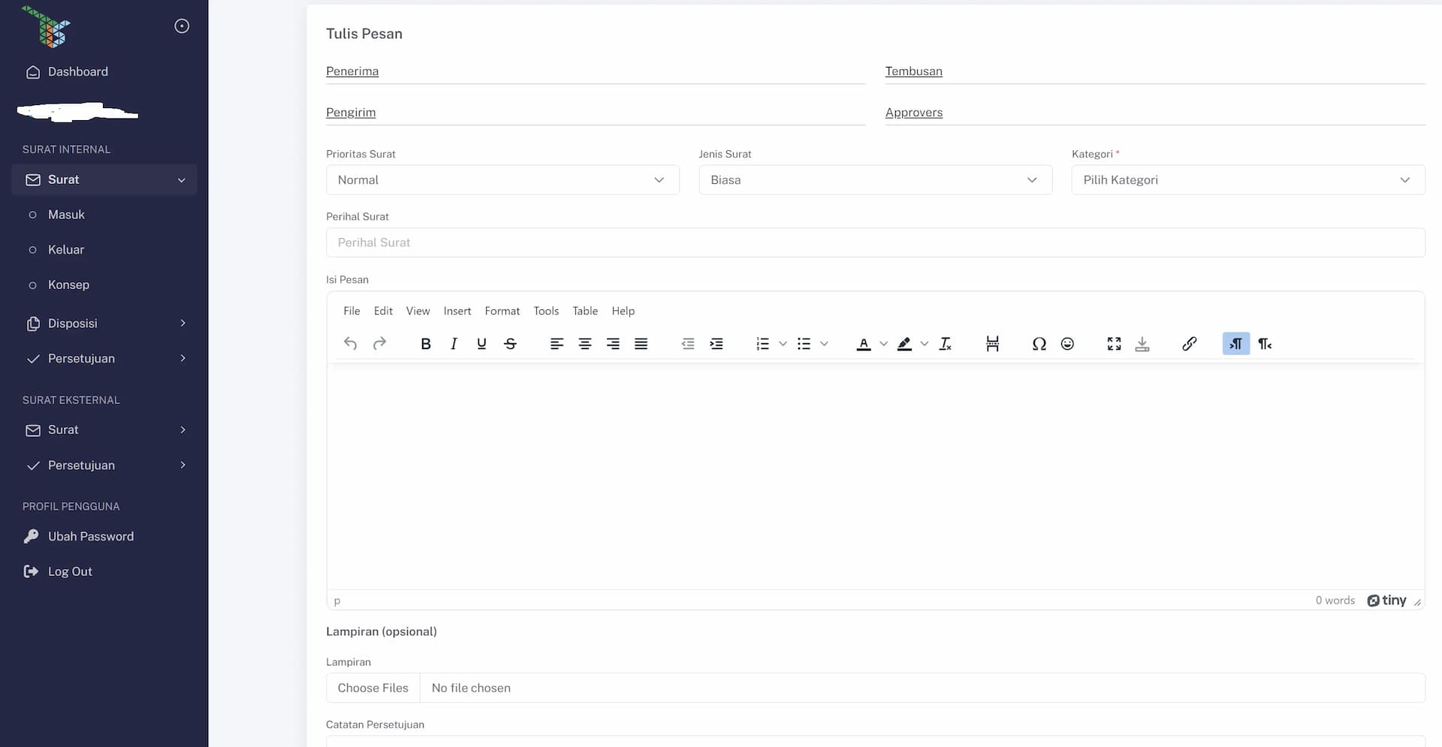Open Jenis Surat dropdown
Screen dimensions: 1442x747
pyautogui.click(x=875, y=180)
